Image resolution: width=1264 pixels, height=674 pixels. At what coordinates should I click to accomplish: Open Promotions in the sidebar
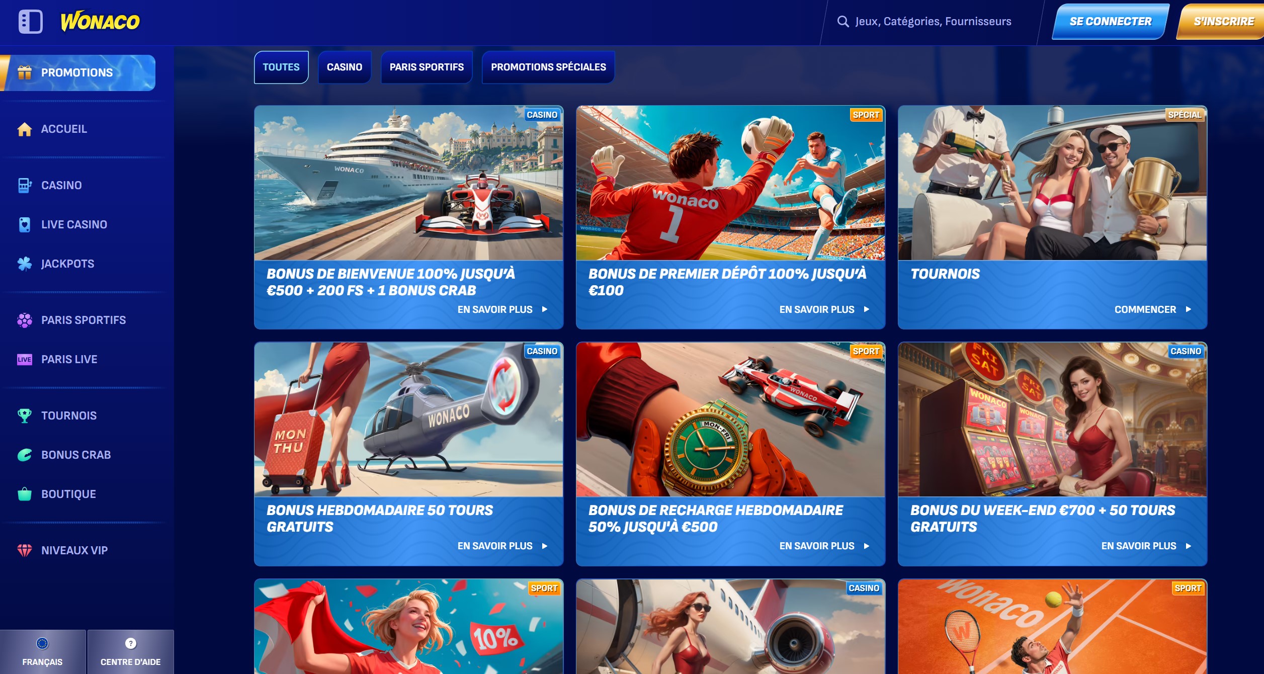(x=78, y=73)
